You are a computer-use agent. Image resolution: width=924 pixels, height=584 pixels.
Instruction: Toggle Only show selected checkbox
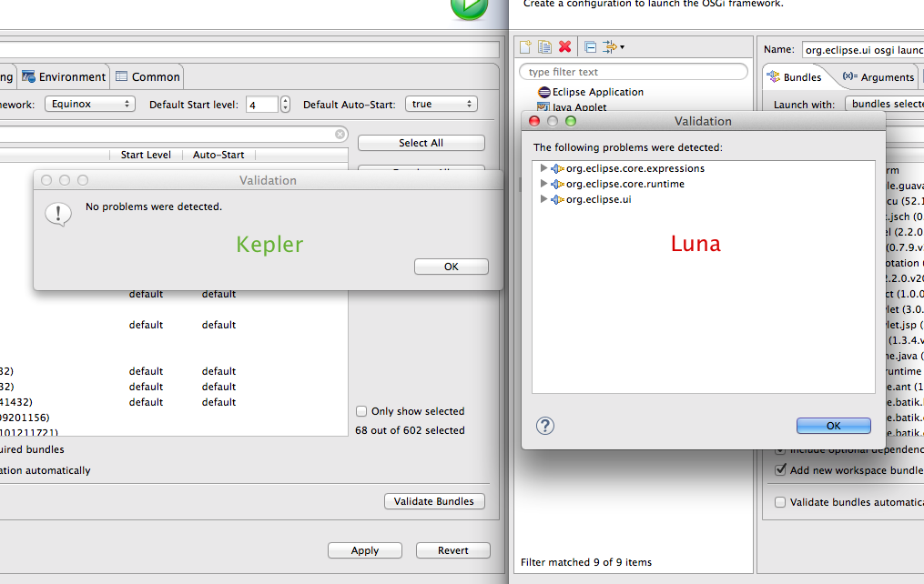click(361, 411)
